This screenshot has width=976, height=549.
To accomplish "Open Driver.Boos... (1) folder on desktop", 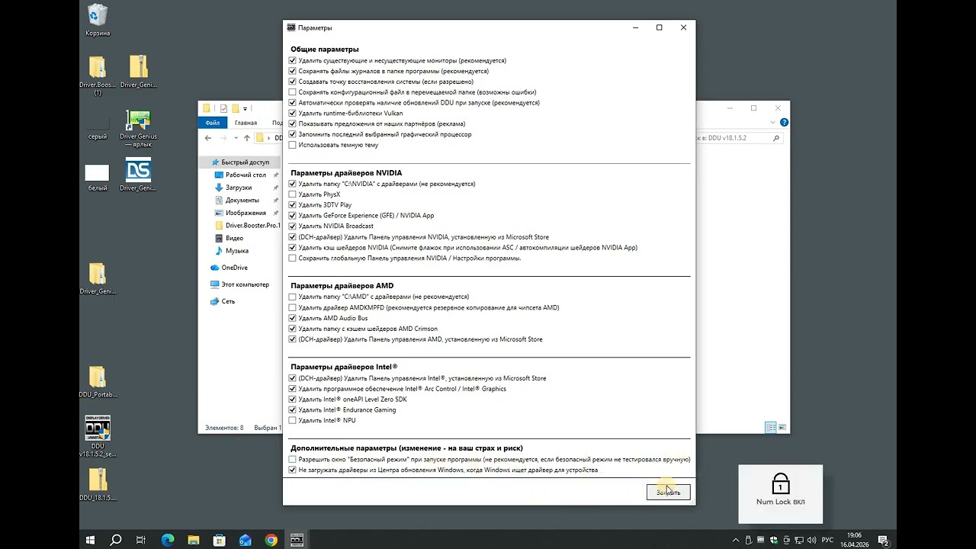I will tap(98, 75).
